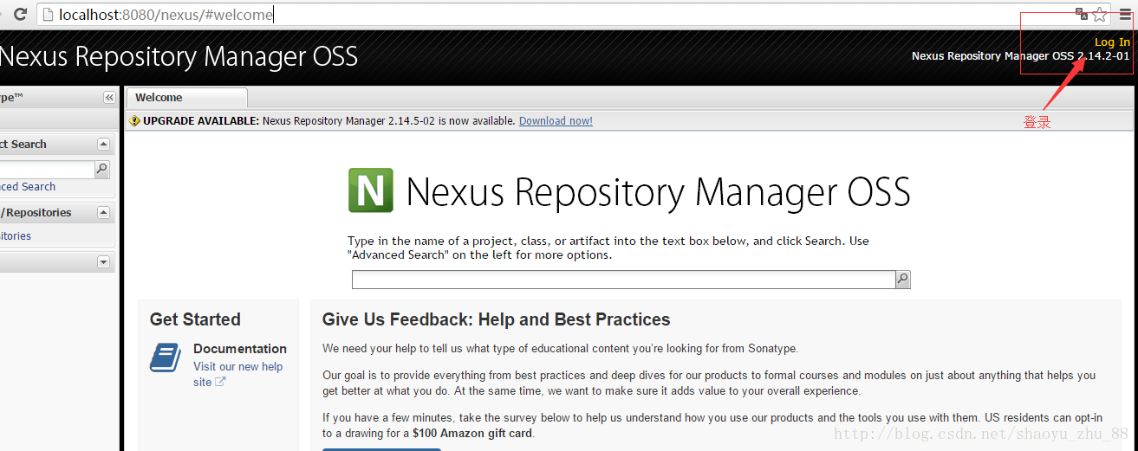The height and width of the screenshot is (451, 1138).
Task: Click the yellow upgrade warning icon
Action: (x=134, y=121)
